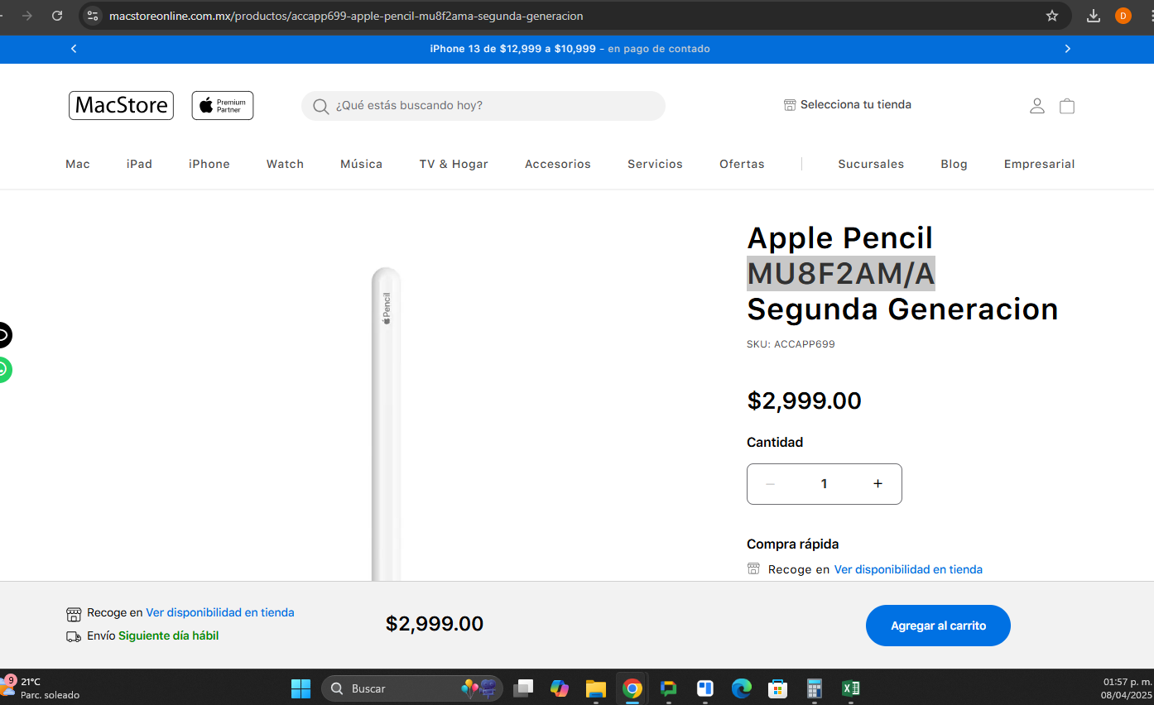Increase quantity with plus button

(878, 484)
